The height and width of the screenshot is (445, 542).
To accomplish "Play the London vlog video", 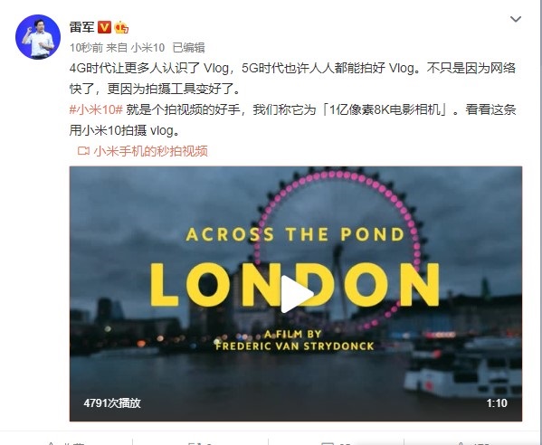I will click(296, 294).
